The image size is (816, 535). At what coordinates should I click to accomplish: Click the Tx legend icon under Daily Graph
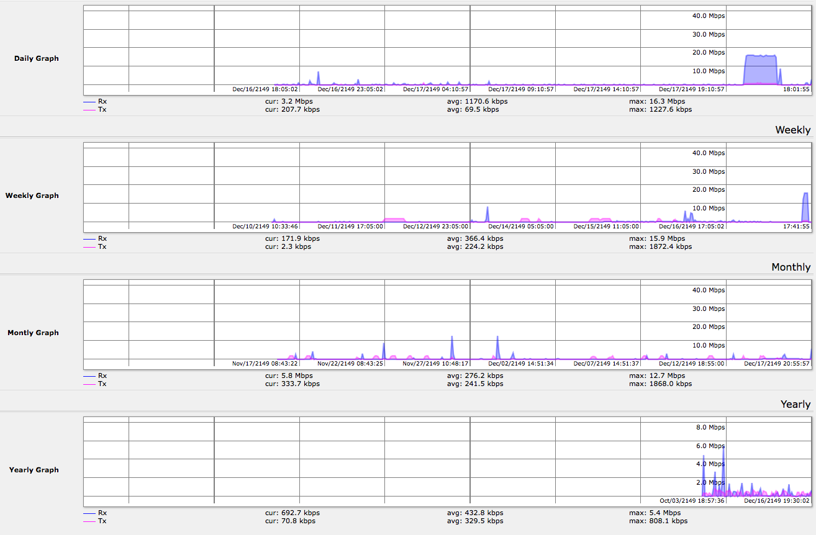89,109
